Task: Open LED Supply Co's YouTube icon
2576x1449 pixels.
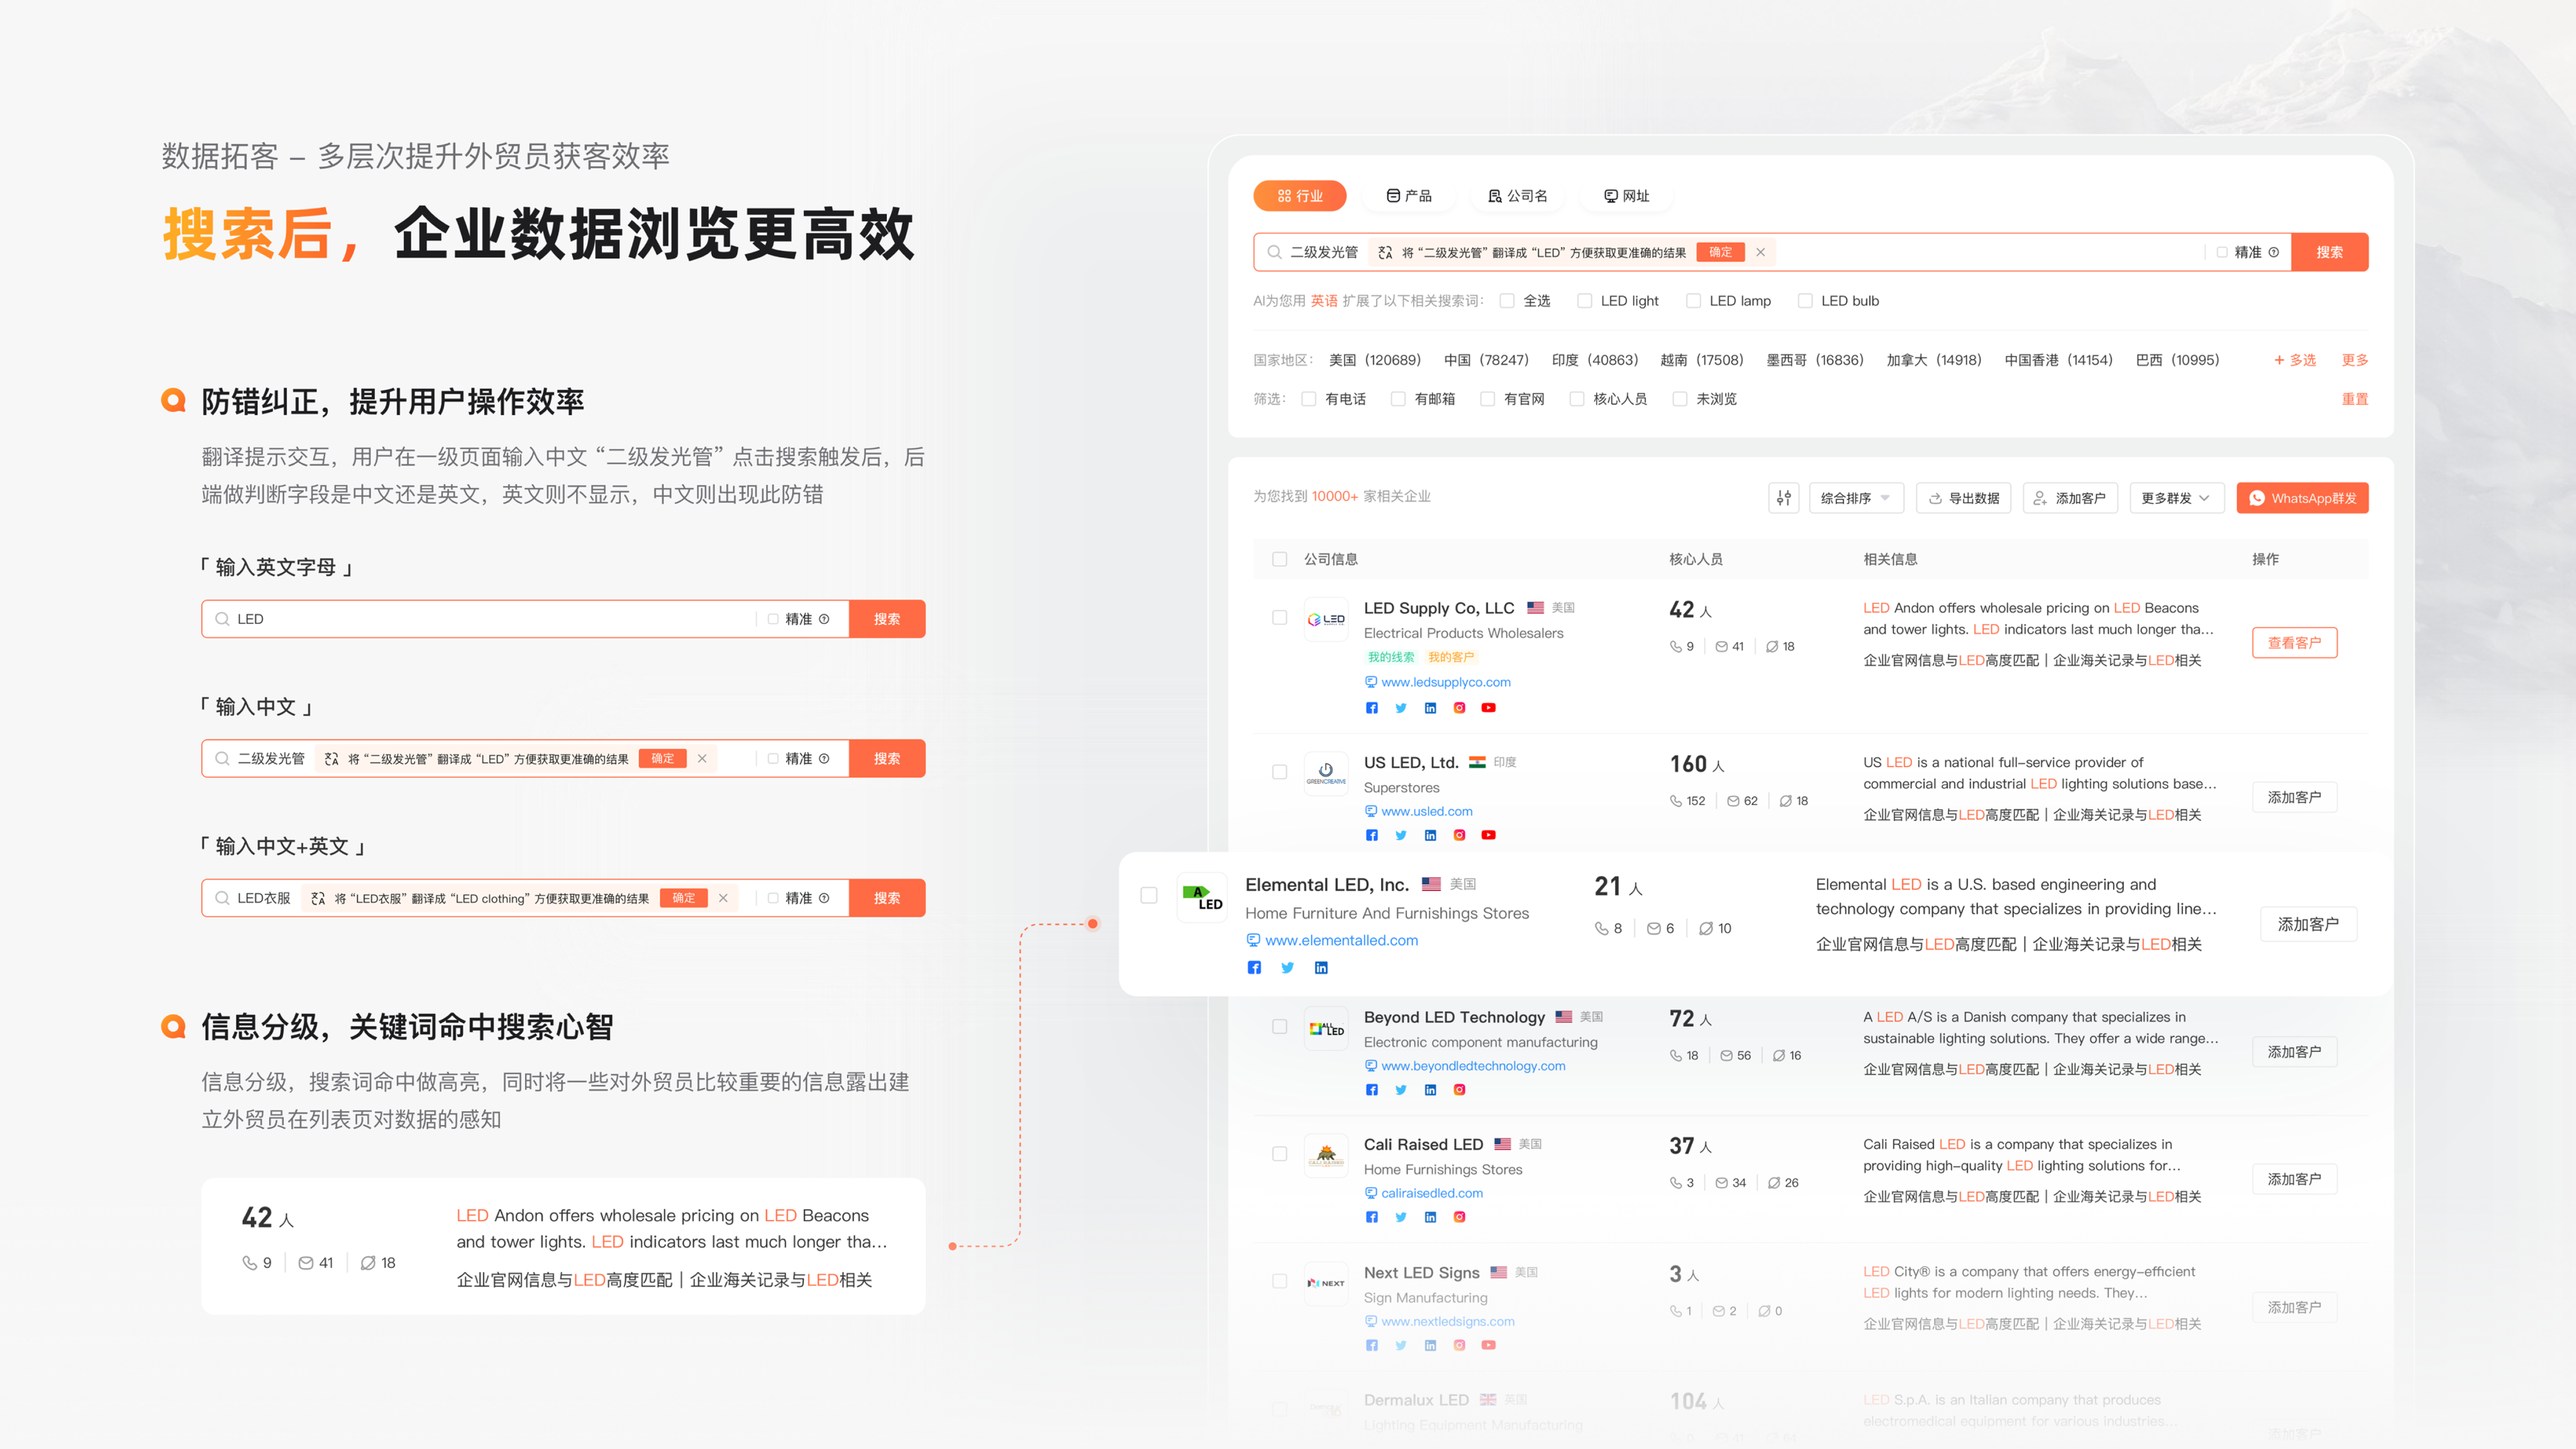Action: point(1489,708)
